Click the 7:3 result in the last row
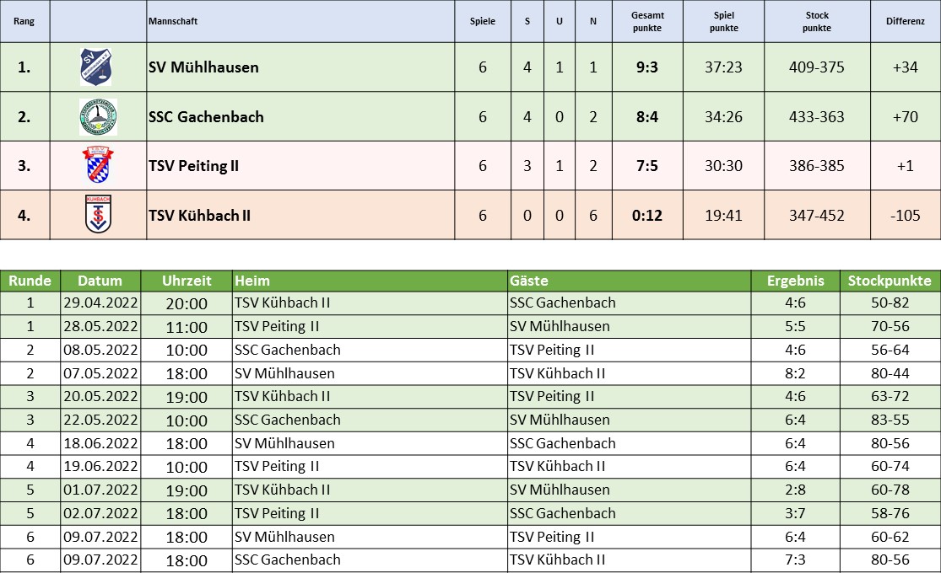 795,560
